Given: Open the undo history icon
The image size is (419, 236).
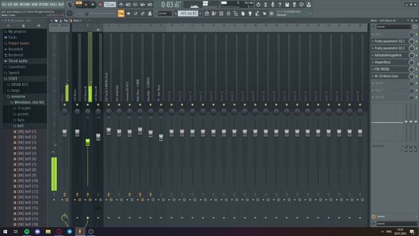Looking at the screenshot, I should coord(258,5).
